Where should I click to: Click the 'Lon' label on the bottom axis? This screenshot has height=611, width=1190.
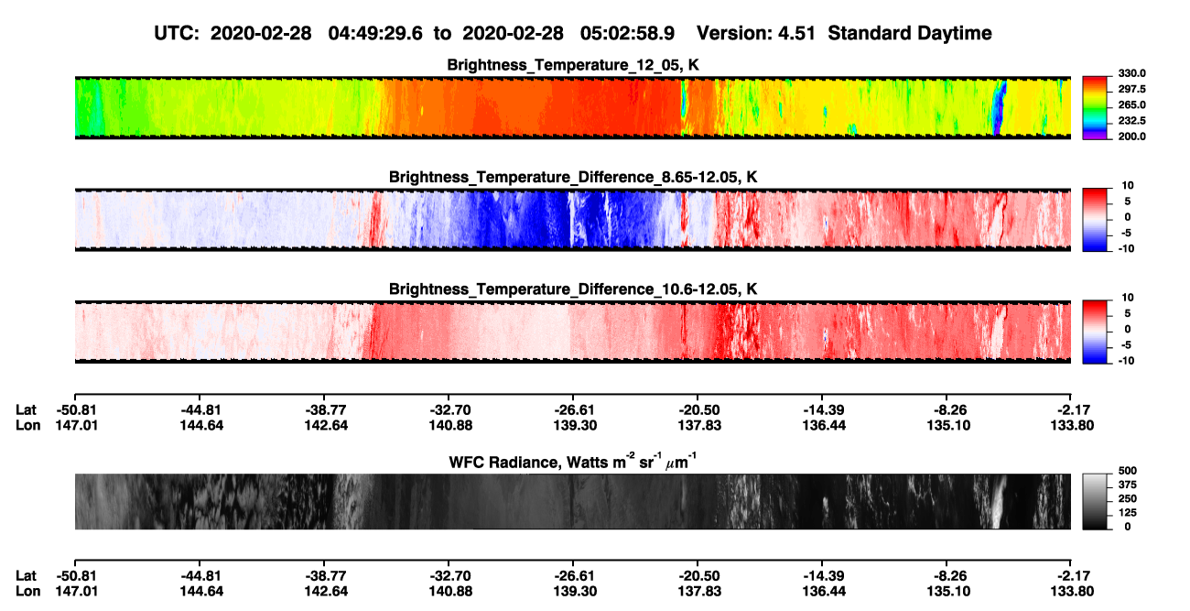pos(27,590)
